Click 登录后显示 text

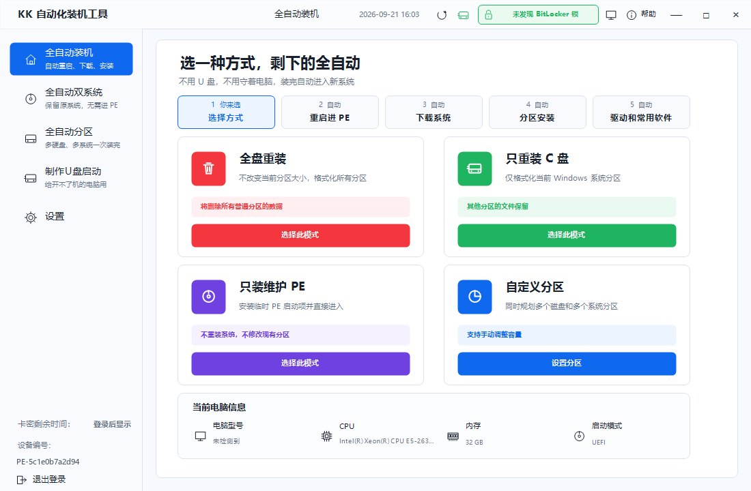(112, 424)
